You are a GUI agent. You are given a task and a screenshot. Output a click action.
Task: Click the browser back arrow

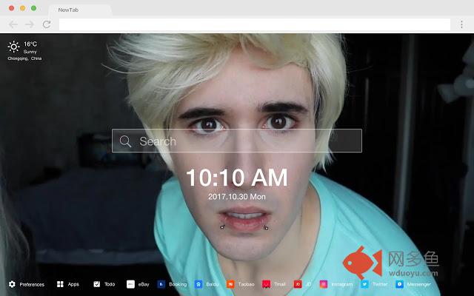[13, 24]
